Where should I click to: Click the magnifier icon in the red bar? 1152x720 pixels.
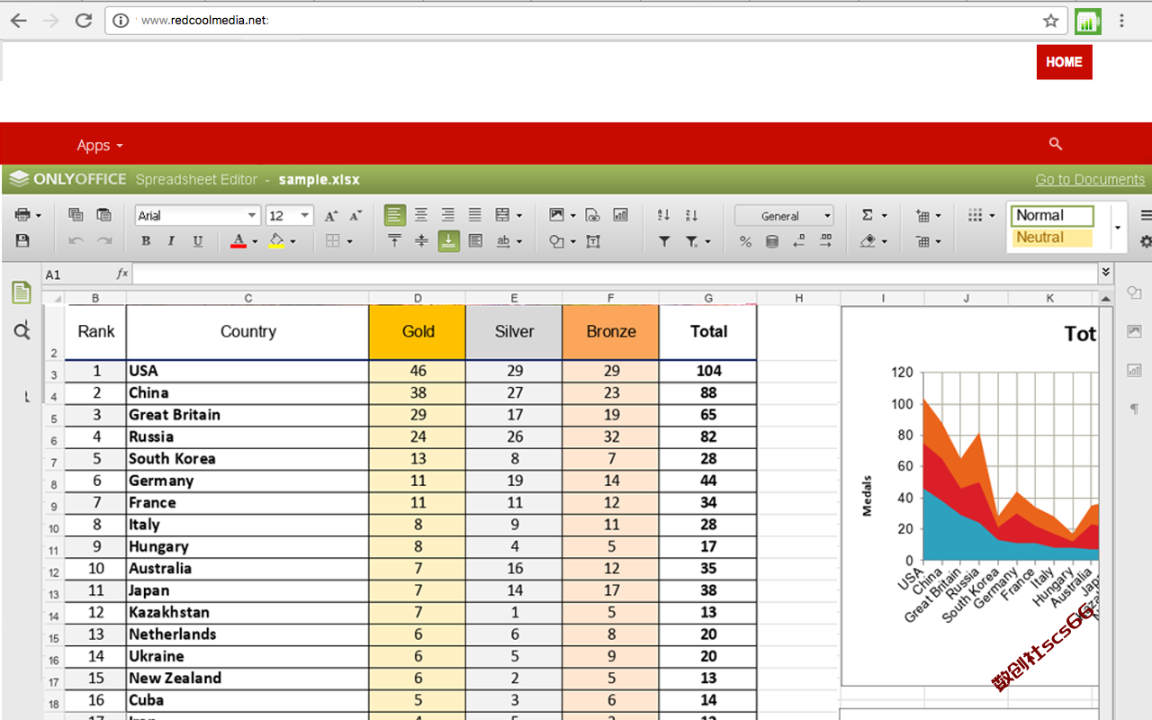click(x=1056, y=144)
